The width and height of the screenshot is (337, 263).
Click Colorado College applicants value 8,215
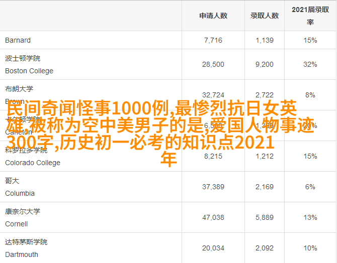point(213,156)
